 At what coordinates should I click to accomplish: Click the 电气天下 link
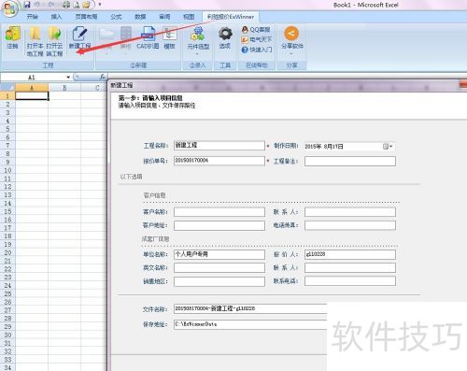click(x=257, y=39)
